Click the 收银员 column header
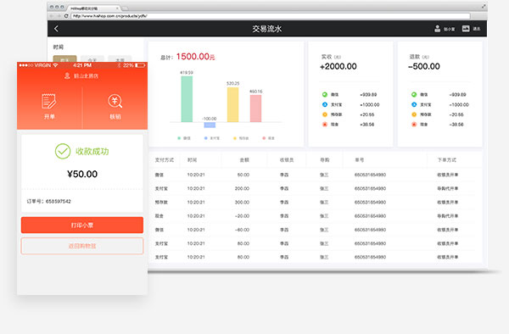Viewport: 509px width, 334px height. coord(287,160)
